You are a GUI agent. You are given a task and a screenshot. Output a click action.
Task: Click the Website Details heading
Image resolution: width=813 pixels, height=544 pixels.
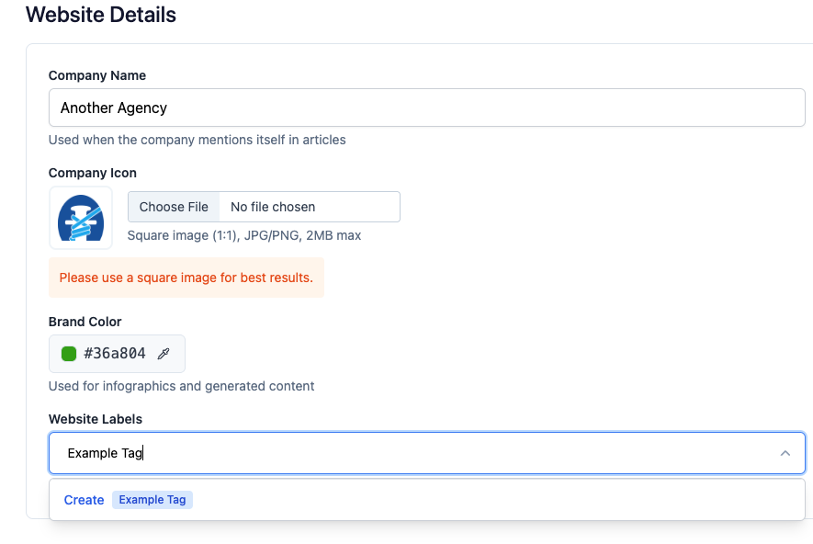point(101,15)
